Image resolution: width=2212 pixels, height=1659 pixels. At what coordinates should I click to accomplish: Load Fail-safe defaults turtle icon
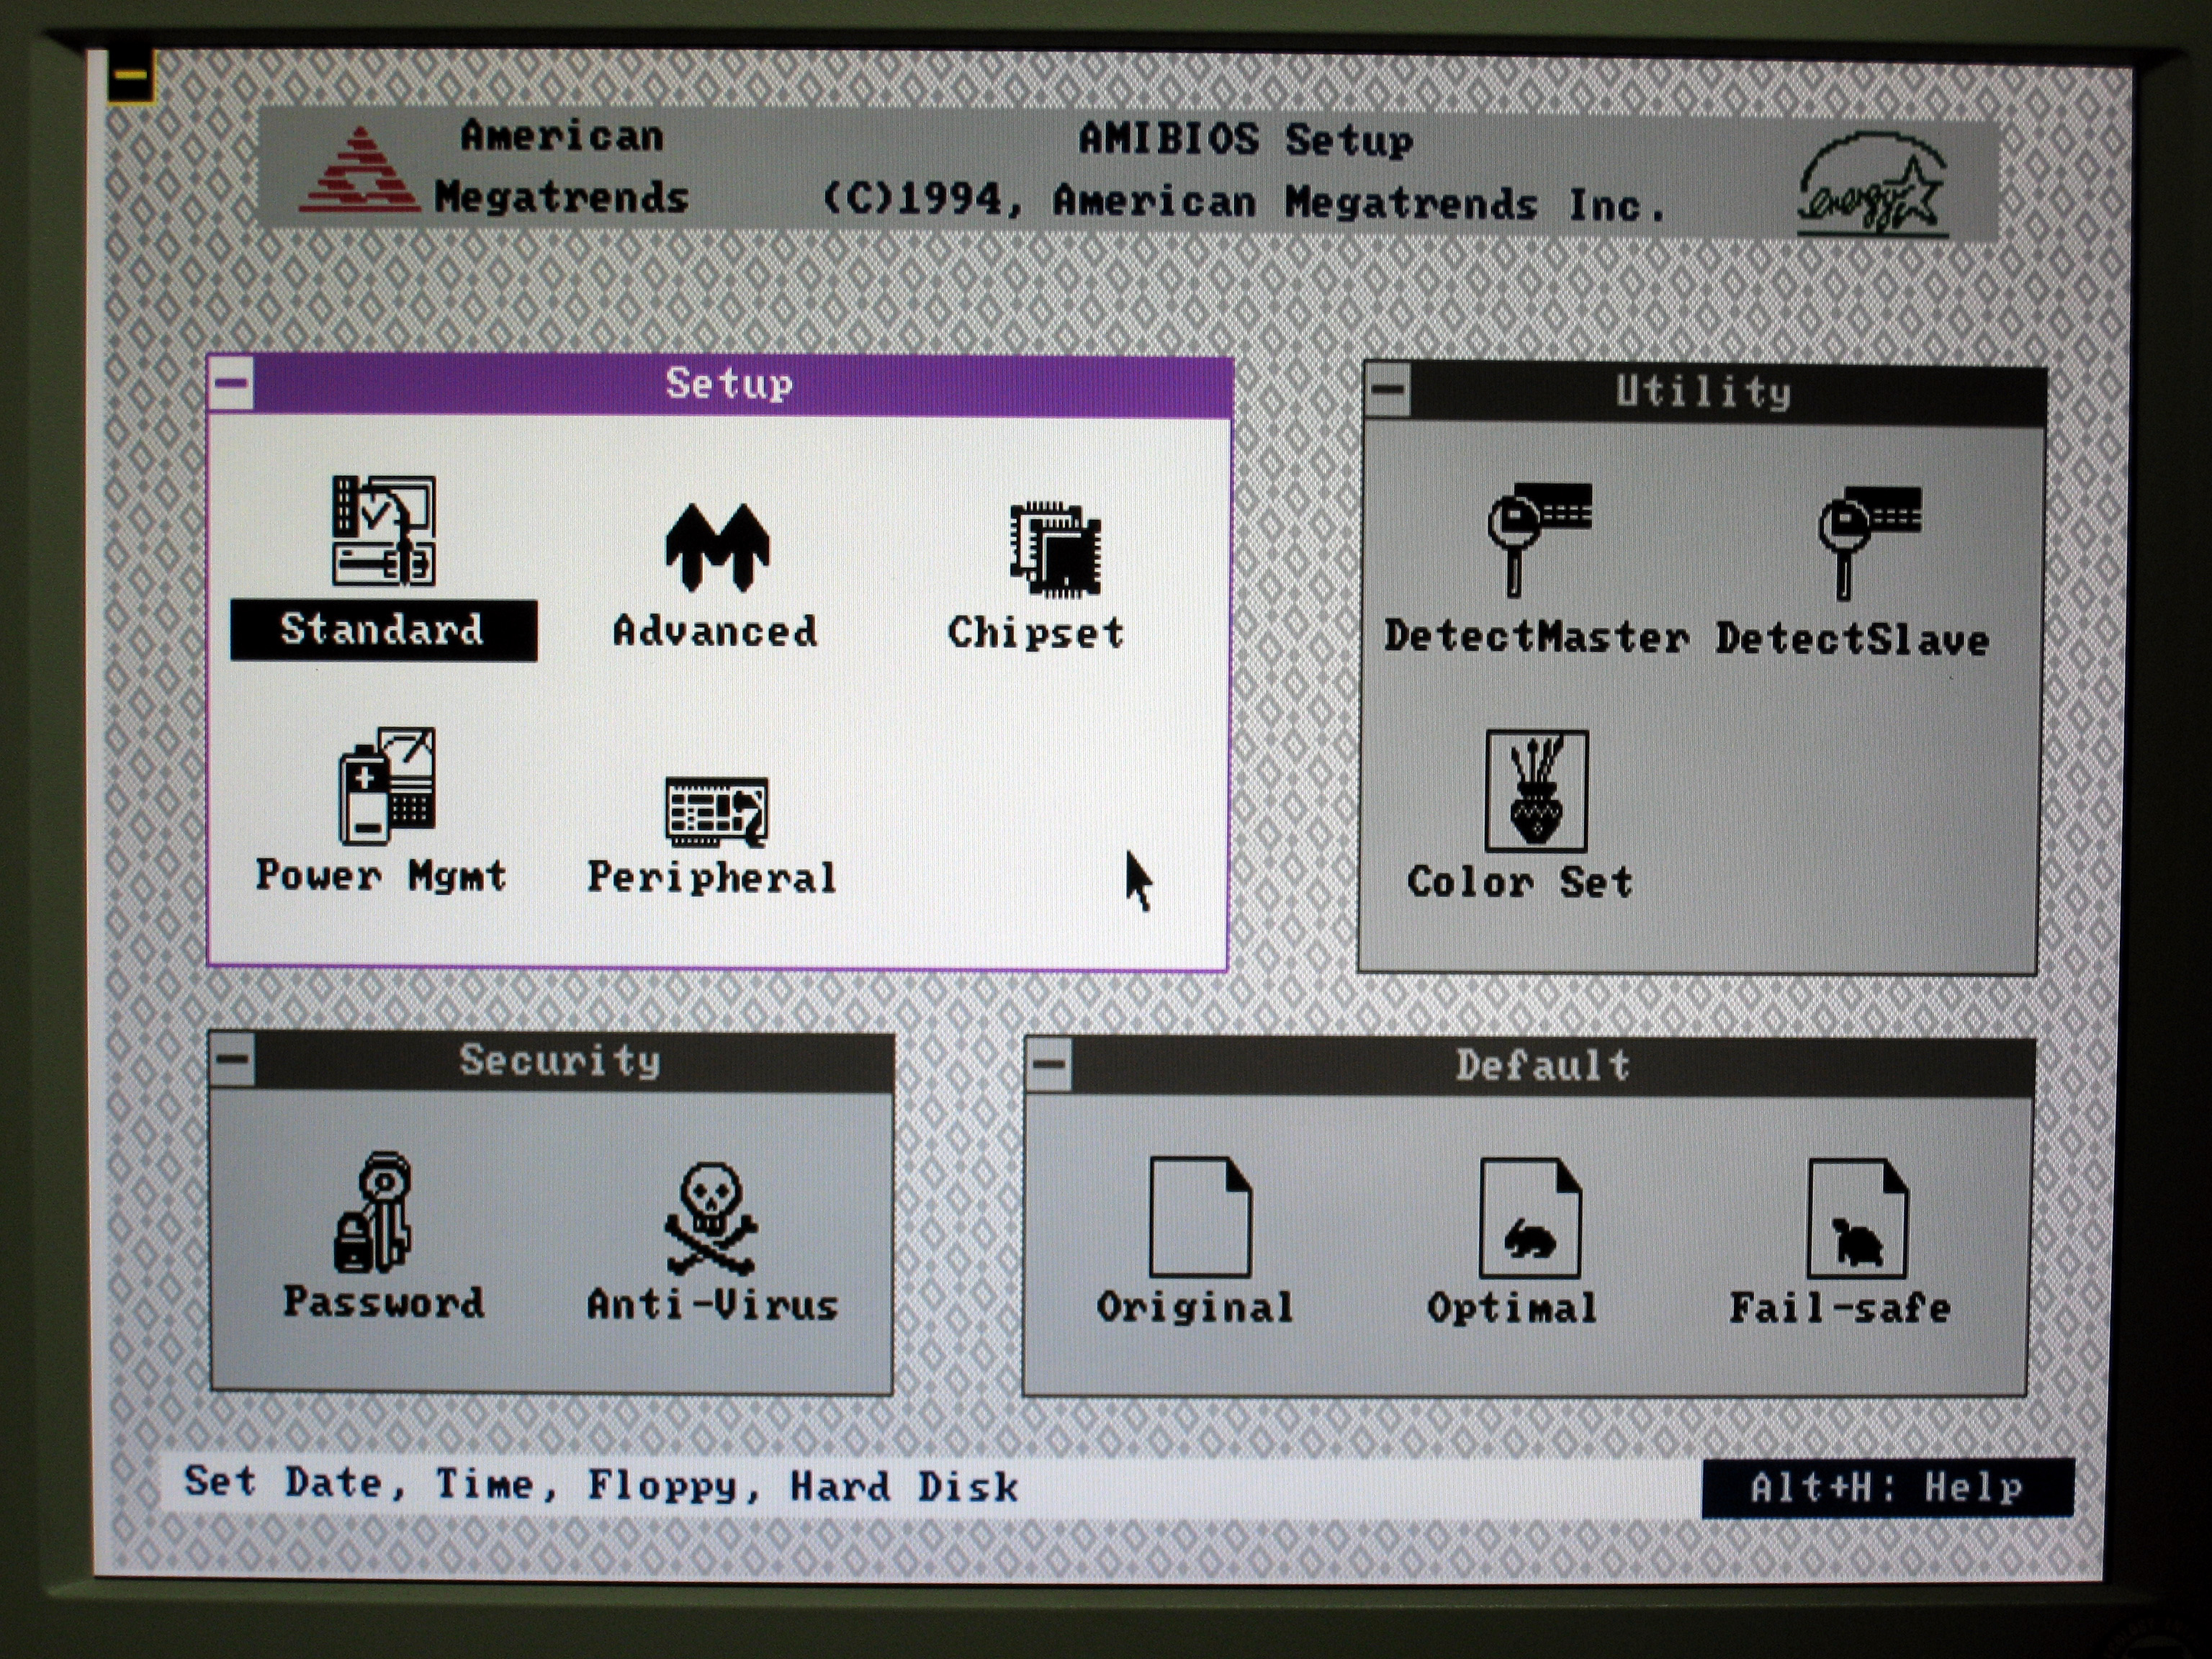[1858, 1218]
